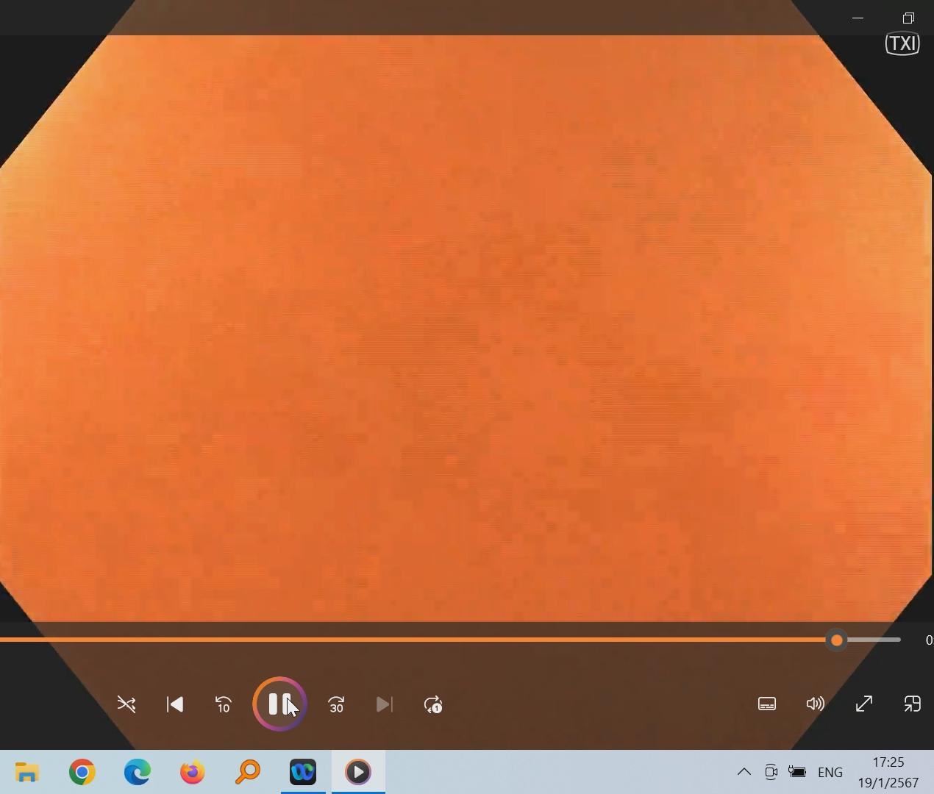Viewport: 934px width, 794px height.
Task: Show hidden system tray icons
Action: pos(744,772)
